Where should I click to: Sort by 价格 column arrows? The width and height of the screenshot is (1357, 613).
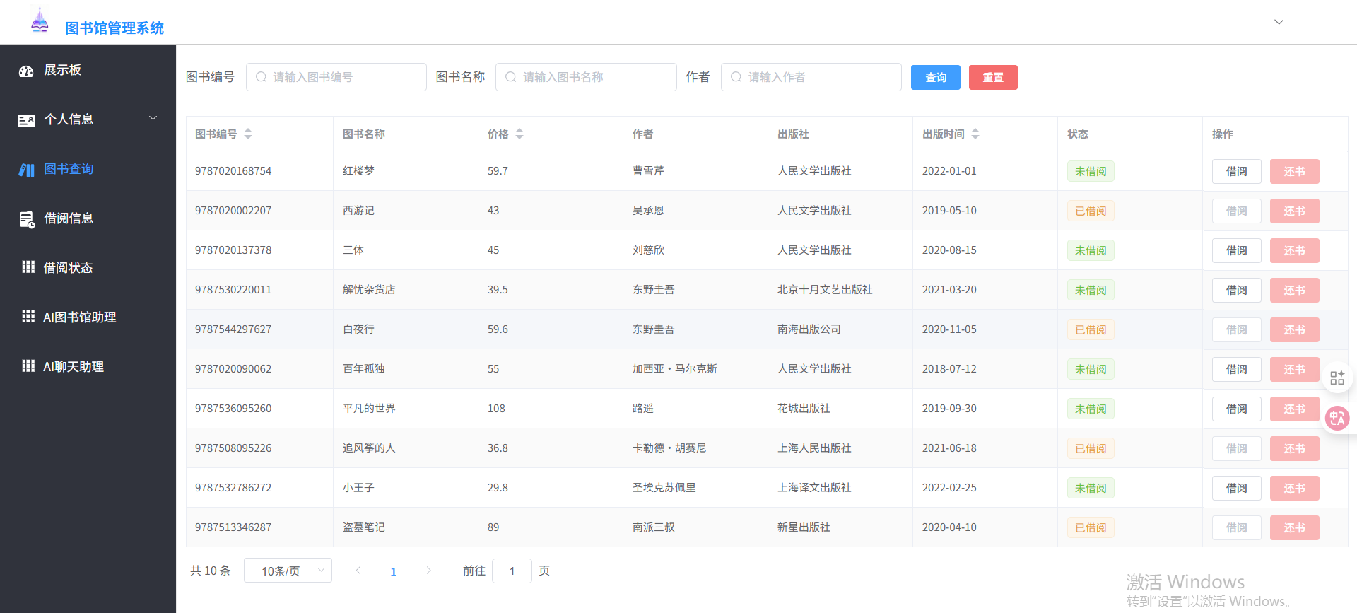coord(519,134)
